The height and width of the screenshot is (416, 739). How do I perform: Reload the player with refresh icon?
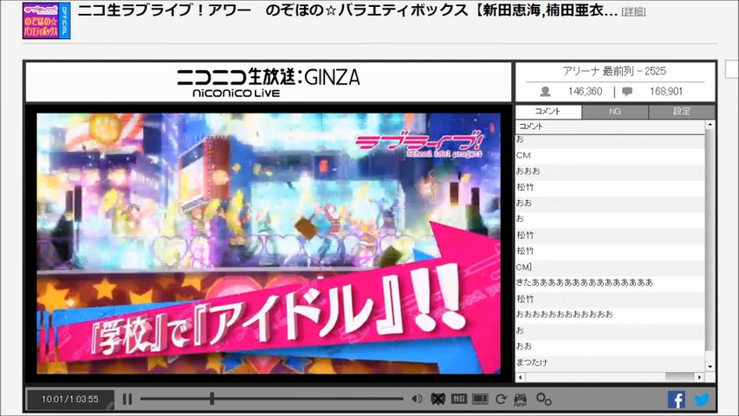(501, 400)
